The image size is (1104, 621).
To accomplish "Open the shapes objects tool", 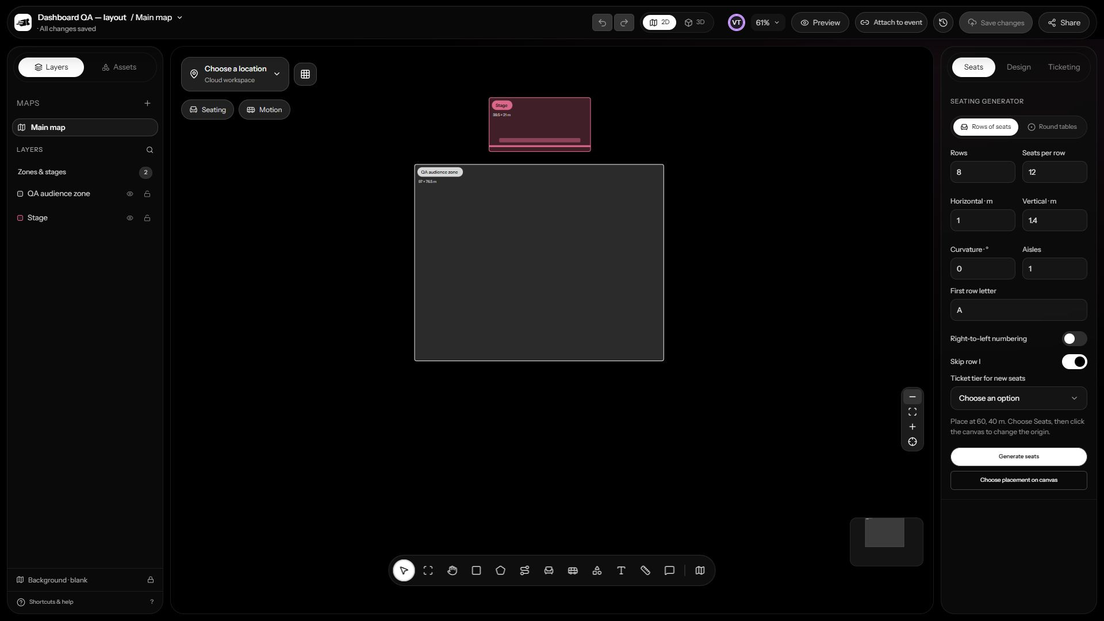I will pyautogui.click(x=597, y=570).
